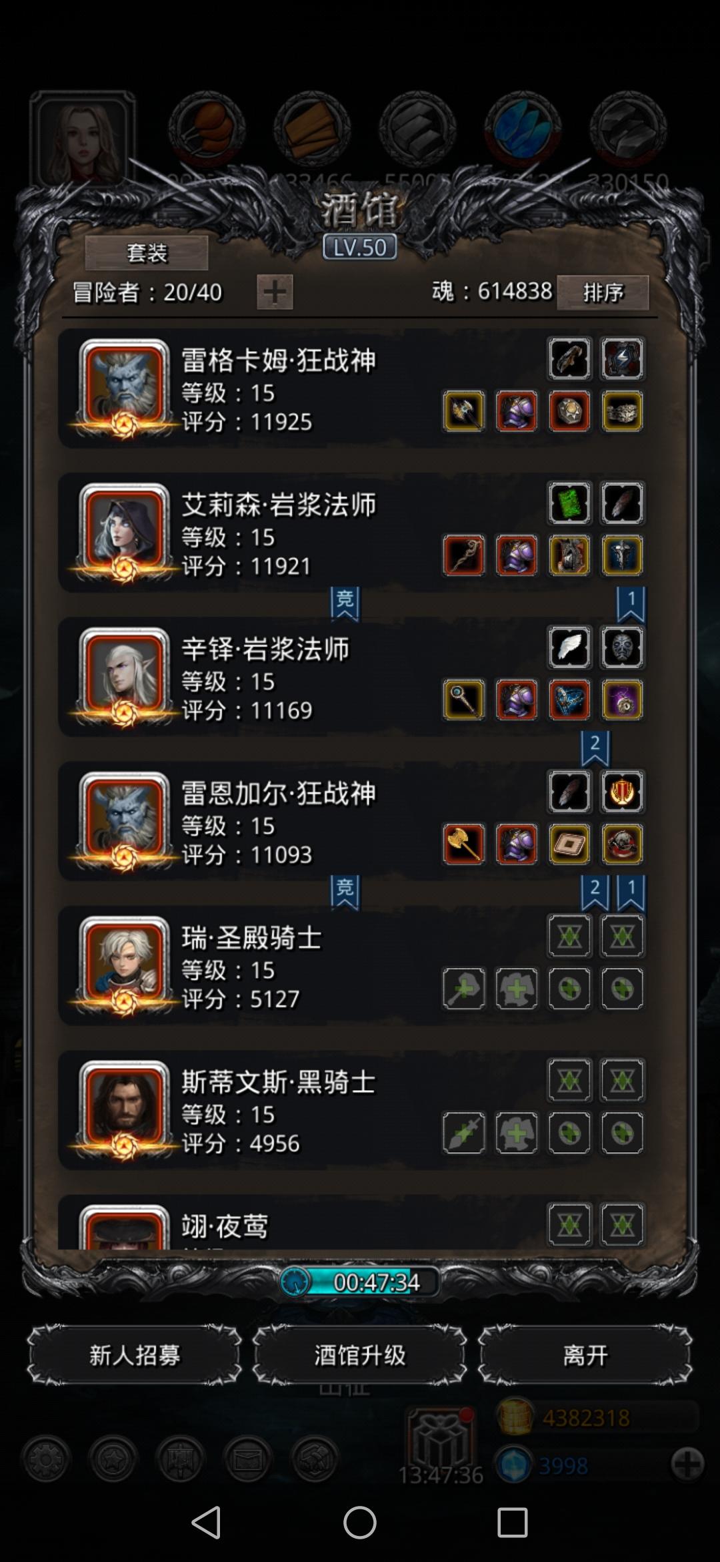This screenshot has width=720, height=1562.
Task: Tap the white feather item on 辛铎
Action: pyautogui.click(x=569, y=647)
